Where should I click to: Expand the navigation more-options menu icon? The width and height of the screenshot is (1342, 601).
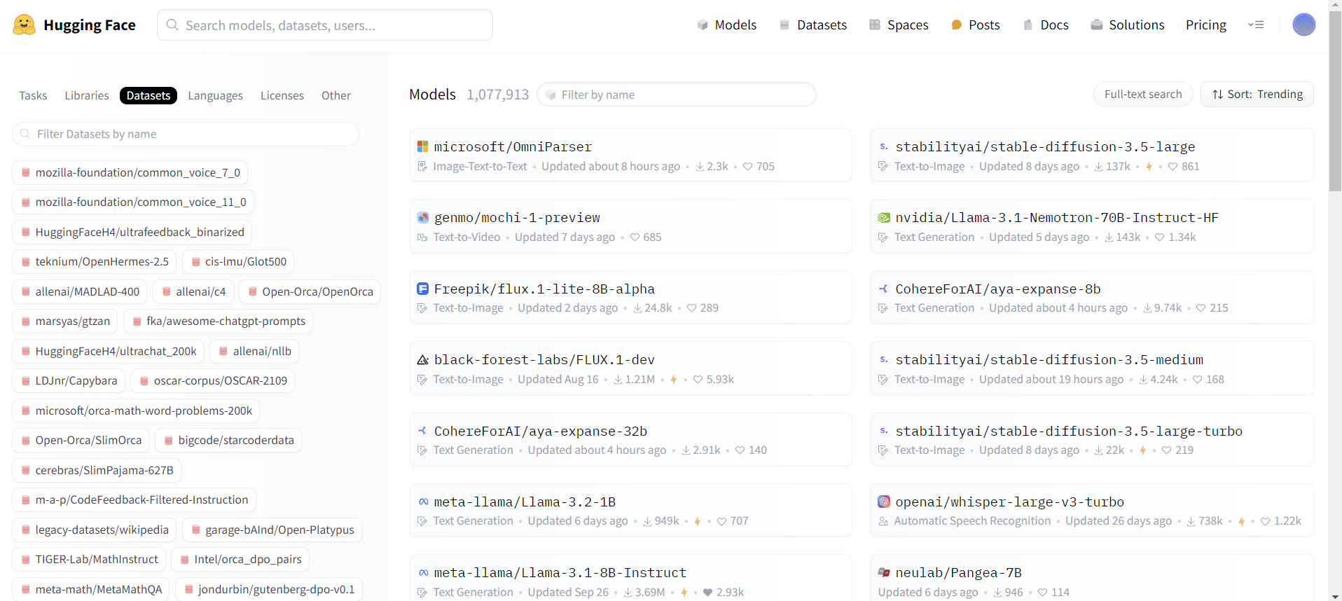click(x=1256, y=25)
